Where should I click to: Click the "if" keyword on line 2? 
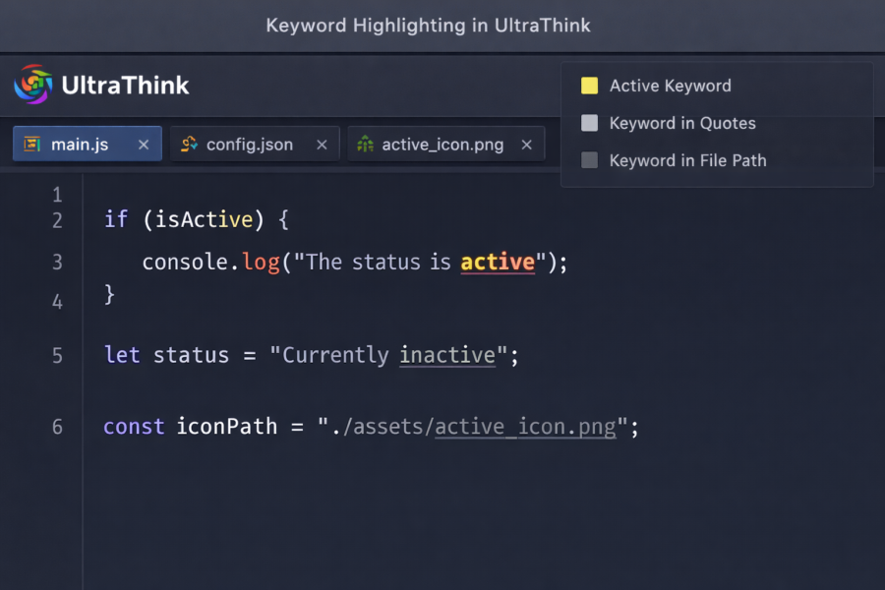tap(116, 219)
